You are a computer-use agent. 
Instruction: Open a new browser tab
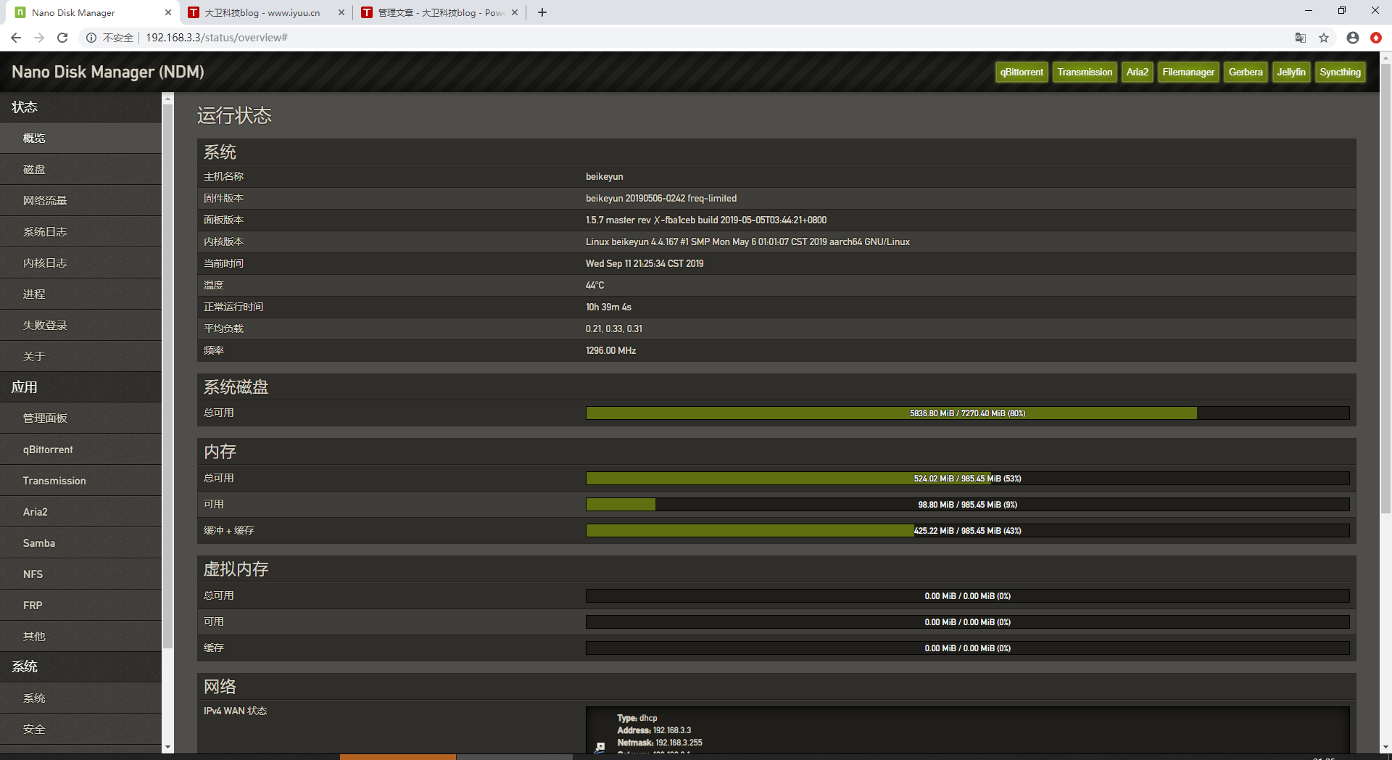tap(542, 12)
